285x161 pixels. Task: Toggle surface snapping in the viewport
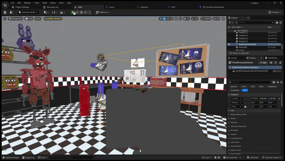click(180, 19)
